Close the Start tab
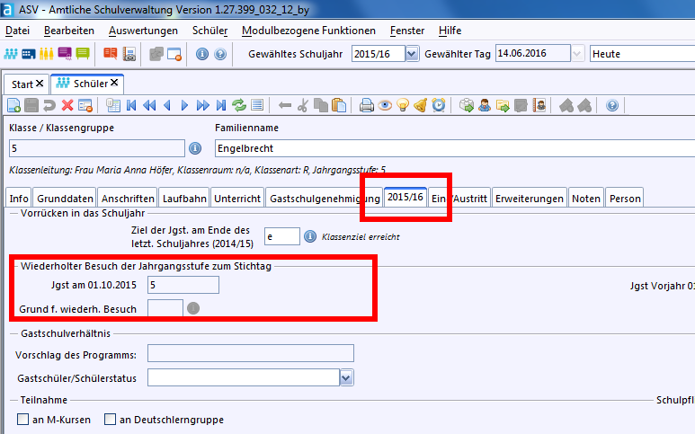The height and width of the screenshot is (434, 695). point(40,84)
